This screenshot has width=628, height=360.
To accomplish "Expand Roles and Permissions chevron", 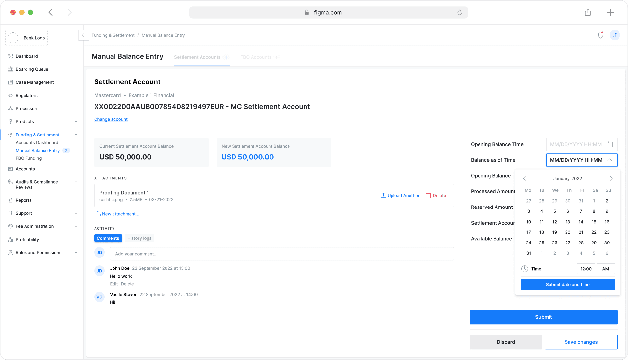I will [x=76, y=253].
